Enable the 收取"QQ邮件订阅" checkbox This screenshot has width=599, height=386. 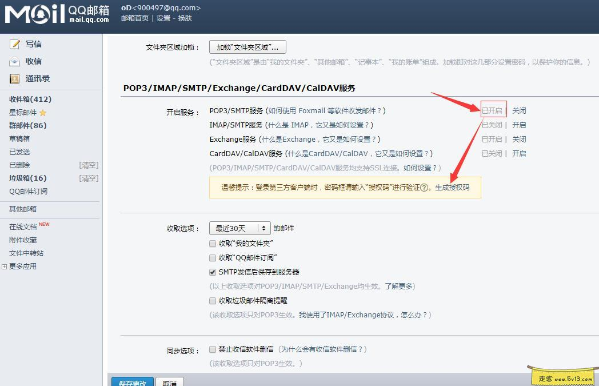pyautogui.click(x=212, y=257)
